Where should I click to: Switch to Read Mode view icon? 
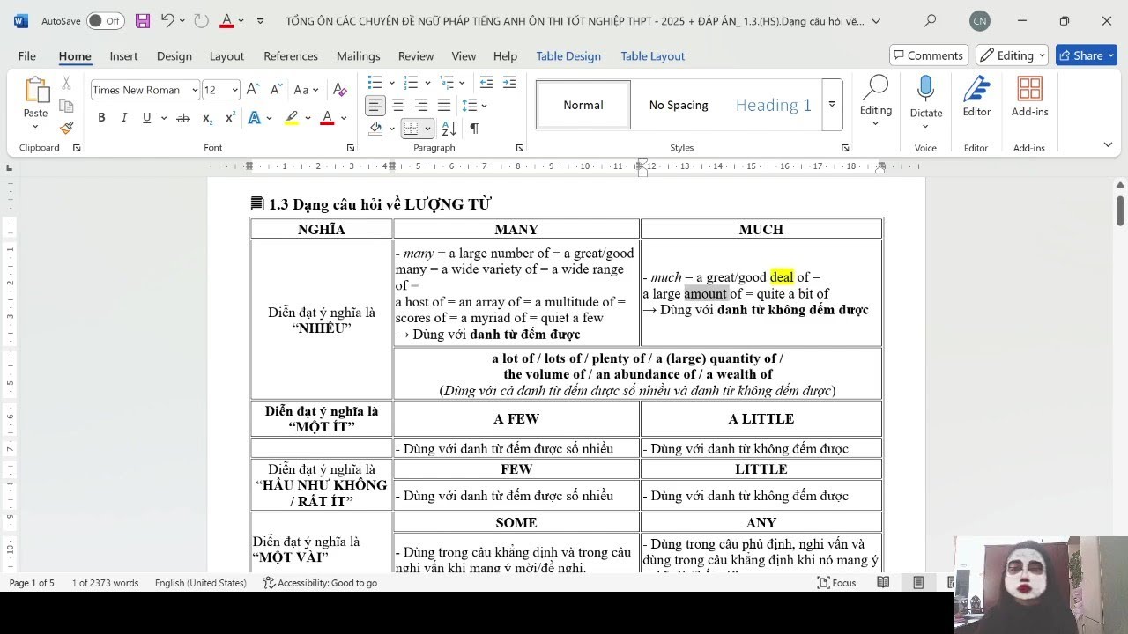(883, 583)
